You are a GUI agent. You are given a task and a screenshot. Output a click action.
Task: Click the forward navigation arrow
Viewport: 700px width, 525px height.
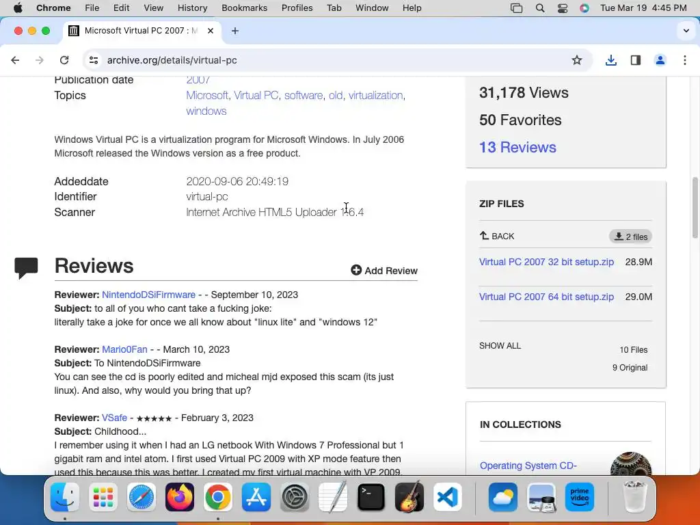click(x=40, y=60)
